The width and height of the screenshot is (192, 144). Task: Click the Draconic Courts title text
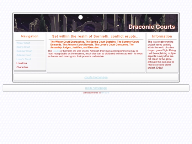[151, 27]
